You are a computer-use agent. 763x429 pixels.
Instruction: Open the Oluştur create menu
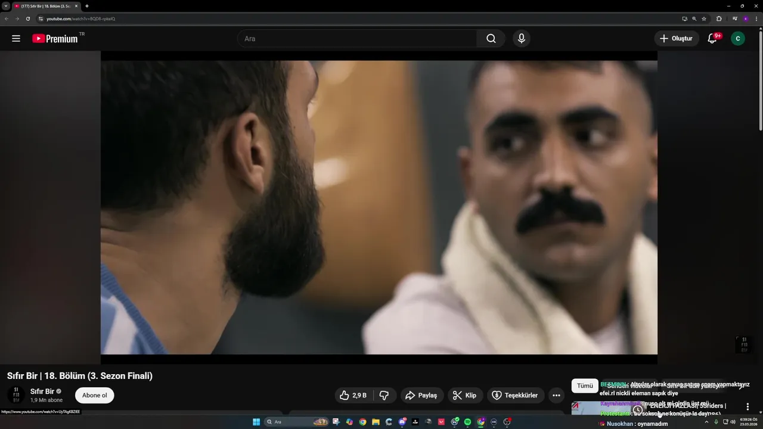(x=676, y=39)
